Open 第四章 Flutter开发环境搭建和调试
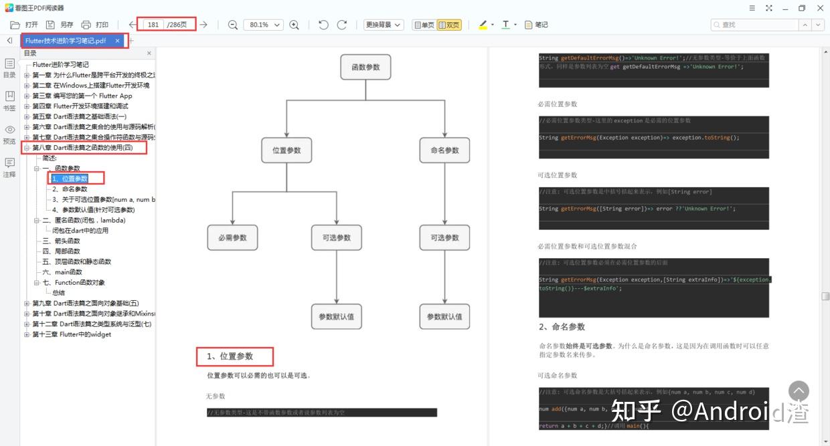 pos(80,106)
